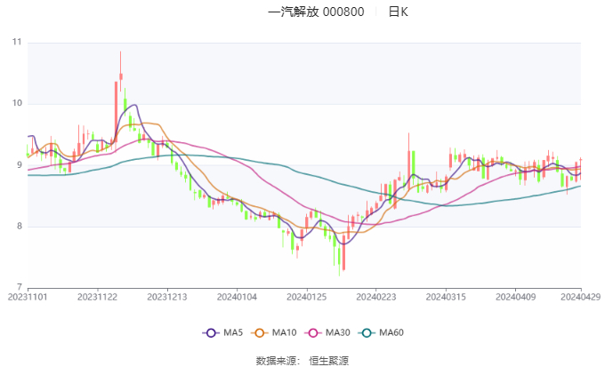605x367 pixels.
Task: Toggle the MA10 legend series
Action: 274,332
